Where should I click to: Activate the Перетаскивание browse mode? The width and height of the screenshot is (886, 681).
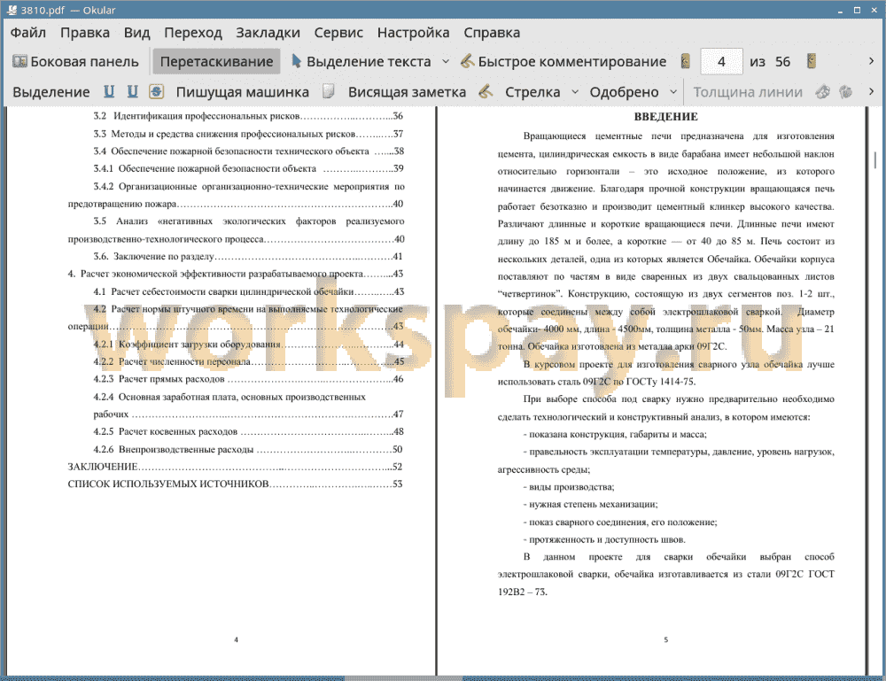pyautogui.click(x=216, y=62)
